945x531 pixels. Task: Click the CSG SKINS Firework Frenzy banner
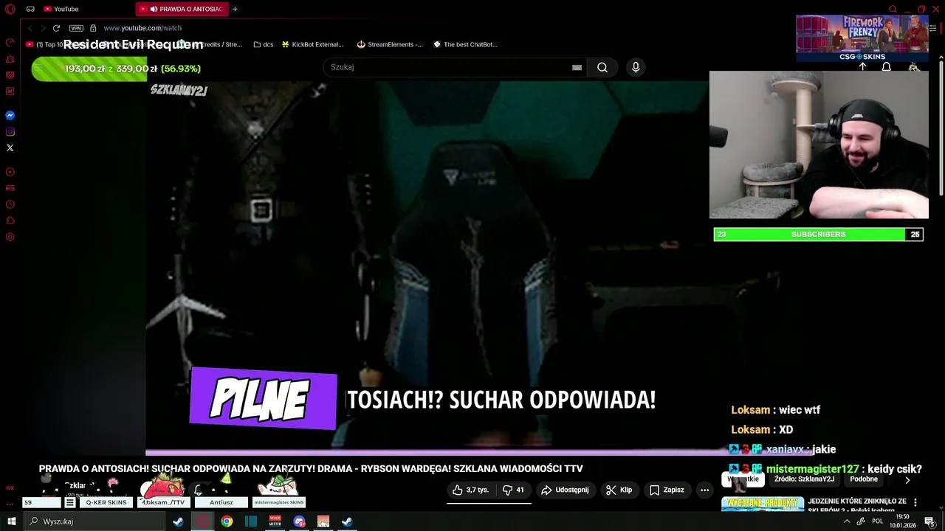862,38
